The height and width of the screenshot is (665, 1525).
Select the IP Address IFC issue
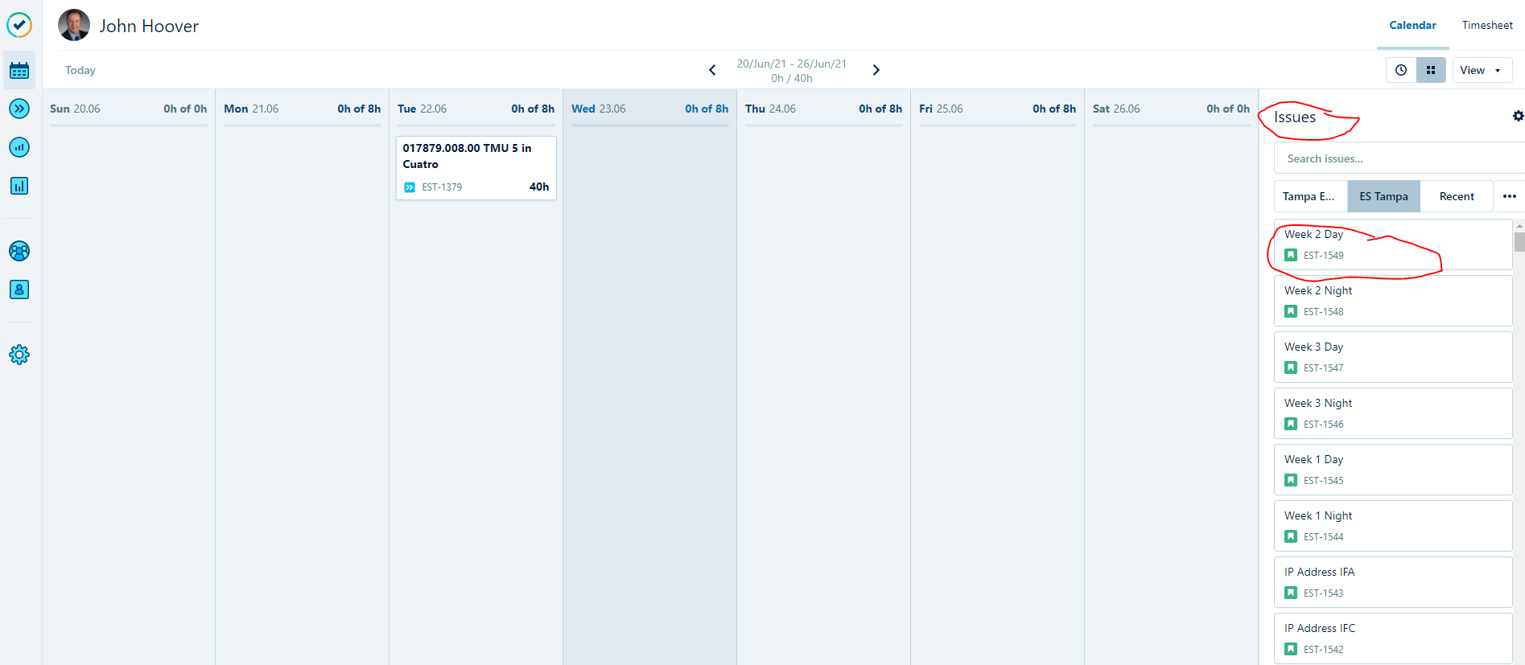(1393, 638)
